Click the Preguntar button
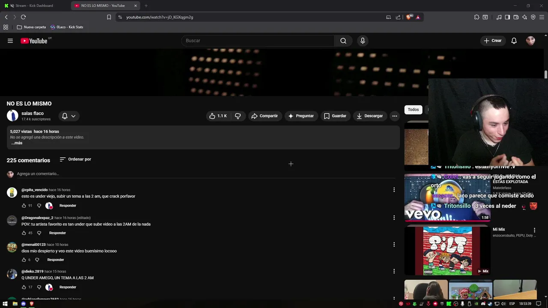This screenshot has height=308, width=548. [x=301, y=116]
